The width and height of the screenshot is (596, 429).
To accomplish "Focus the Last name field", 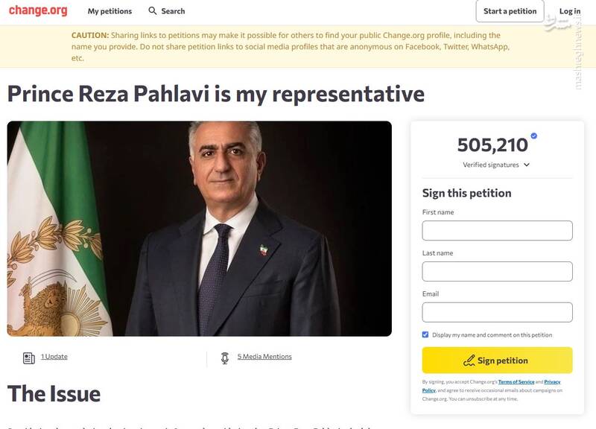I will tap(497, 271).
